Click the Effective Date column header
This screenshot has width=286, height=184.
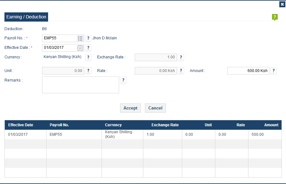21,125
